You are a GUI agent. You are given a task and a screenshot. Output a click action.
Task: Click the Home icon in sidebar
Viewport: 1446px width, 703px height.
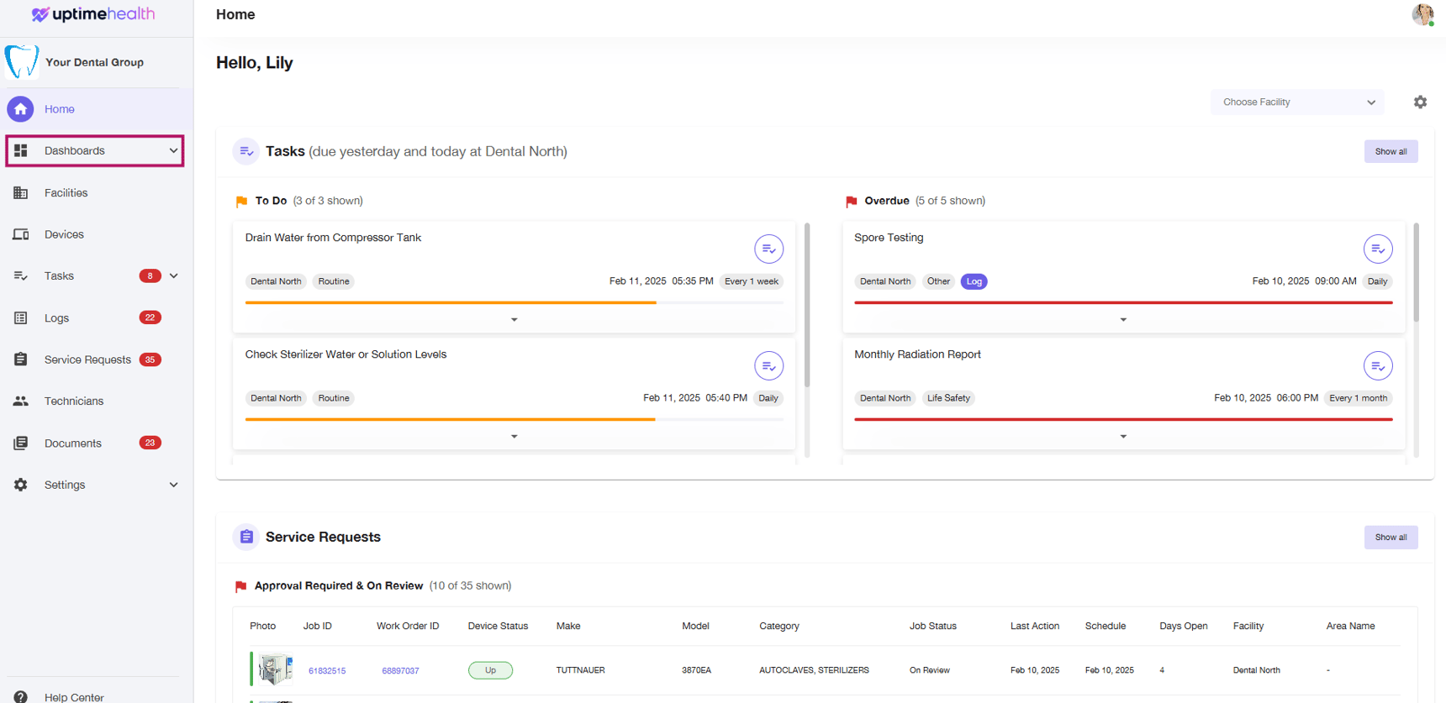[x=21, y=109]
